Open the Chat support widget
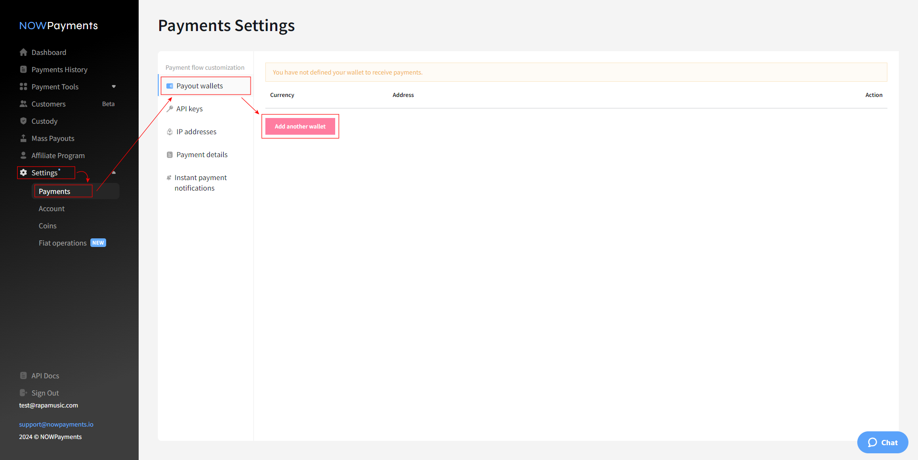The image size is (918, 460). coord(882,442)
